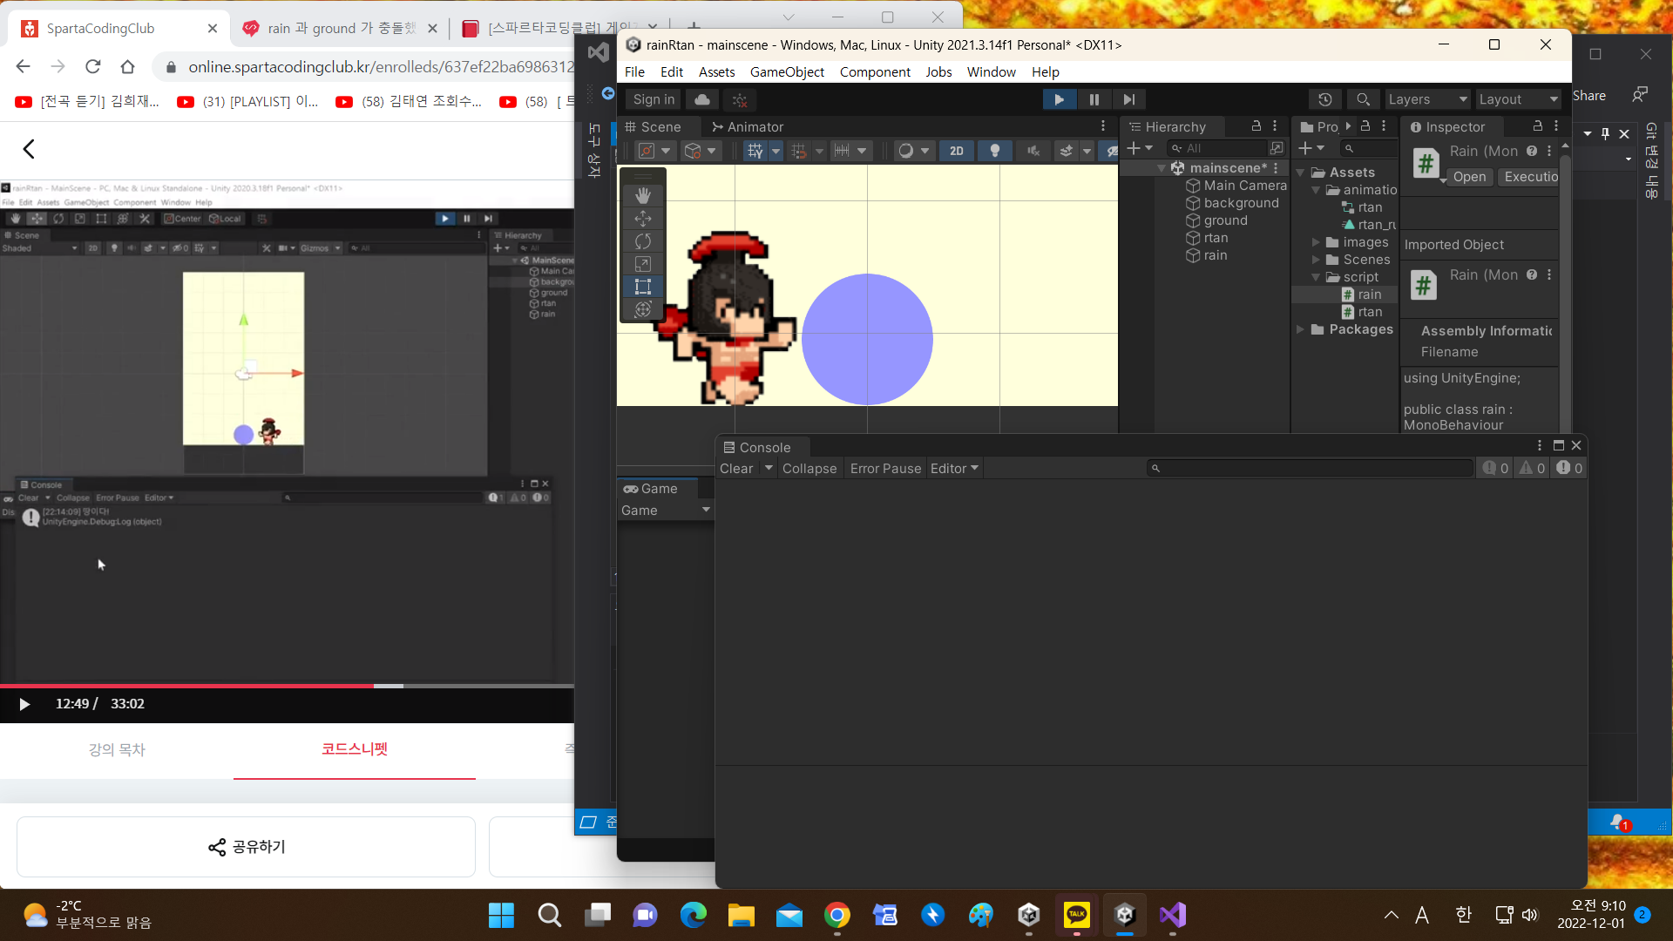Click the Console search field
Screen dimensions: 1673x941
click(x=1310, y=469)
